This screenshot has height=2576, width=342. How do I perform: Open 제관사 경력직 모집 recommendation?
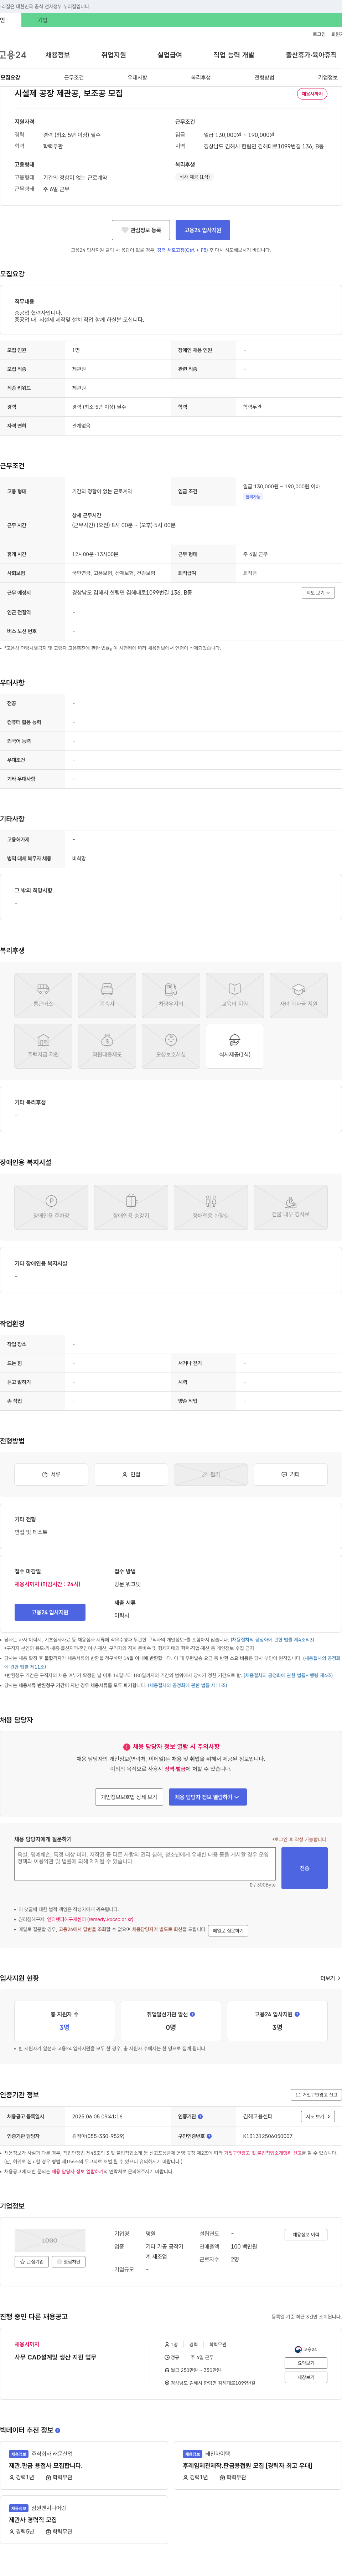coord(33,2520)
